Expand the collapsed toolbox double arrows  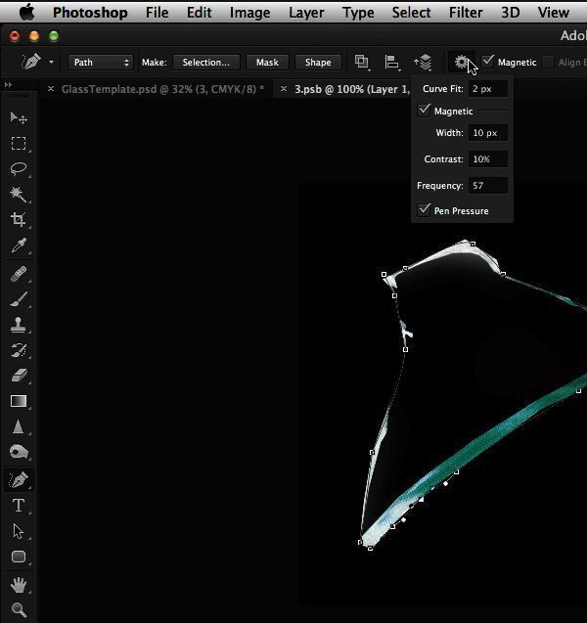pyautogui.click(x=8, y=85)
